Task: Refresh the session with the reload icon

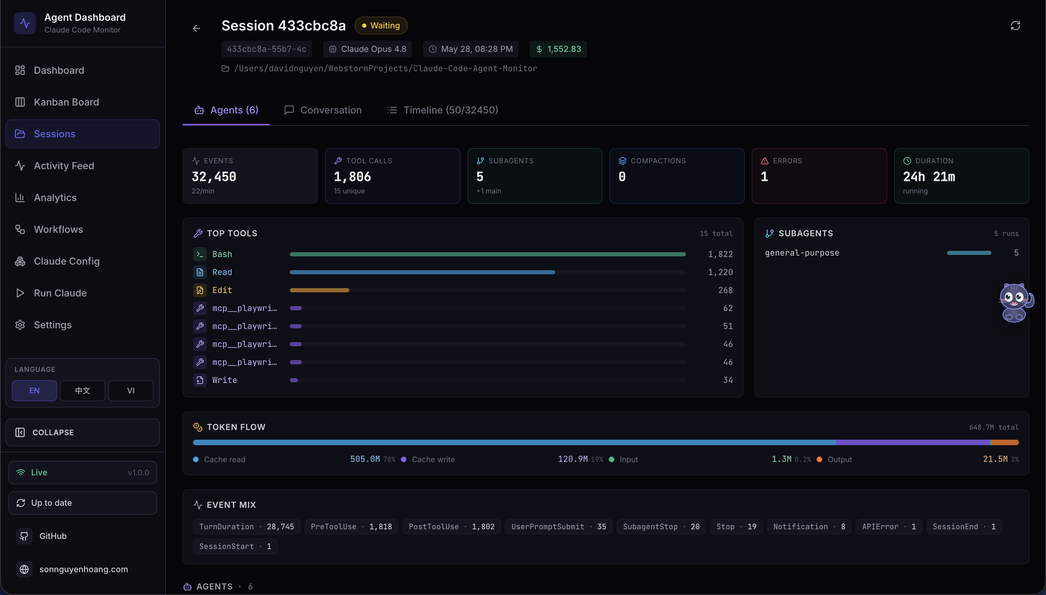Action: (1015, 26)
